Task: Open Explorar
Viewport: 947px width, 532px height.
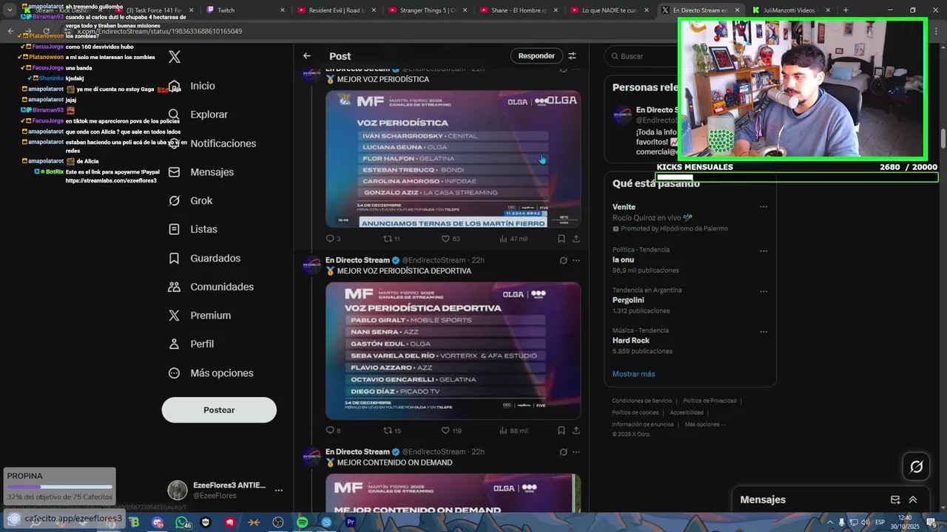Action: pos(198,115)
